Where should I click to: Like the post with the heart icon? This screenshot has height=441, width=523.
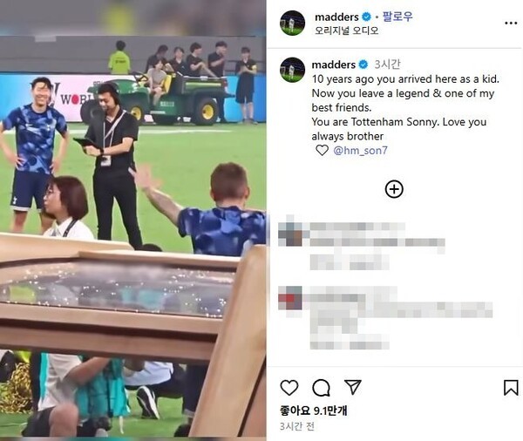[289, 388]
